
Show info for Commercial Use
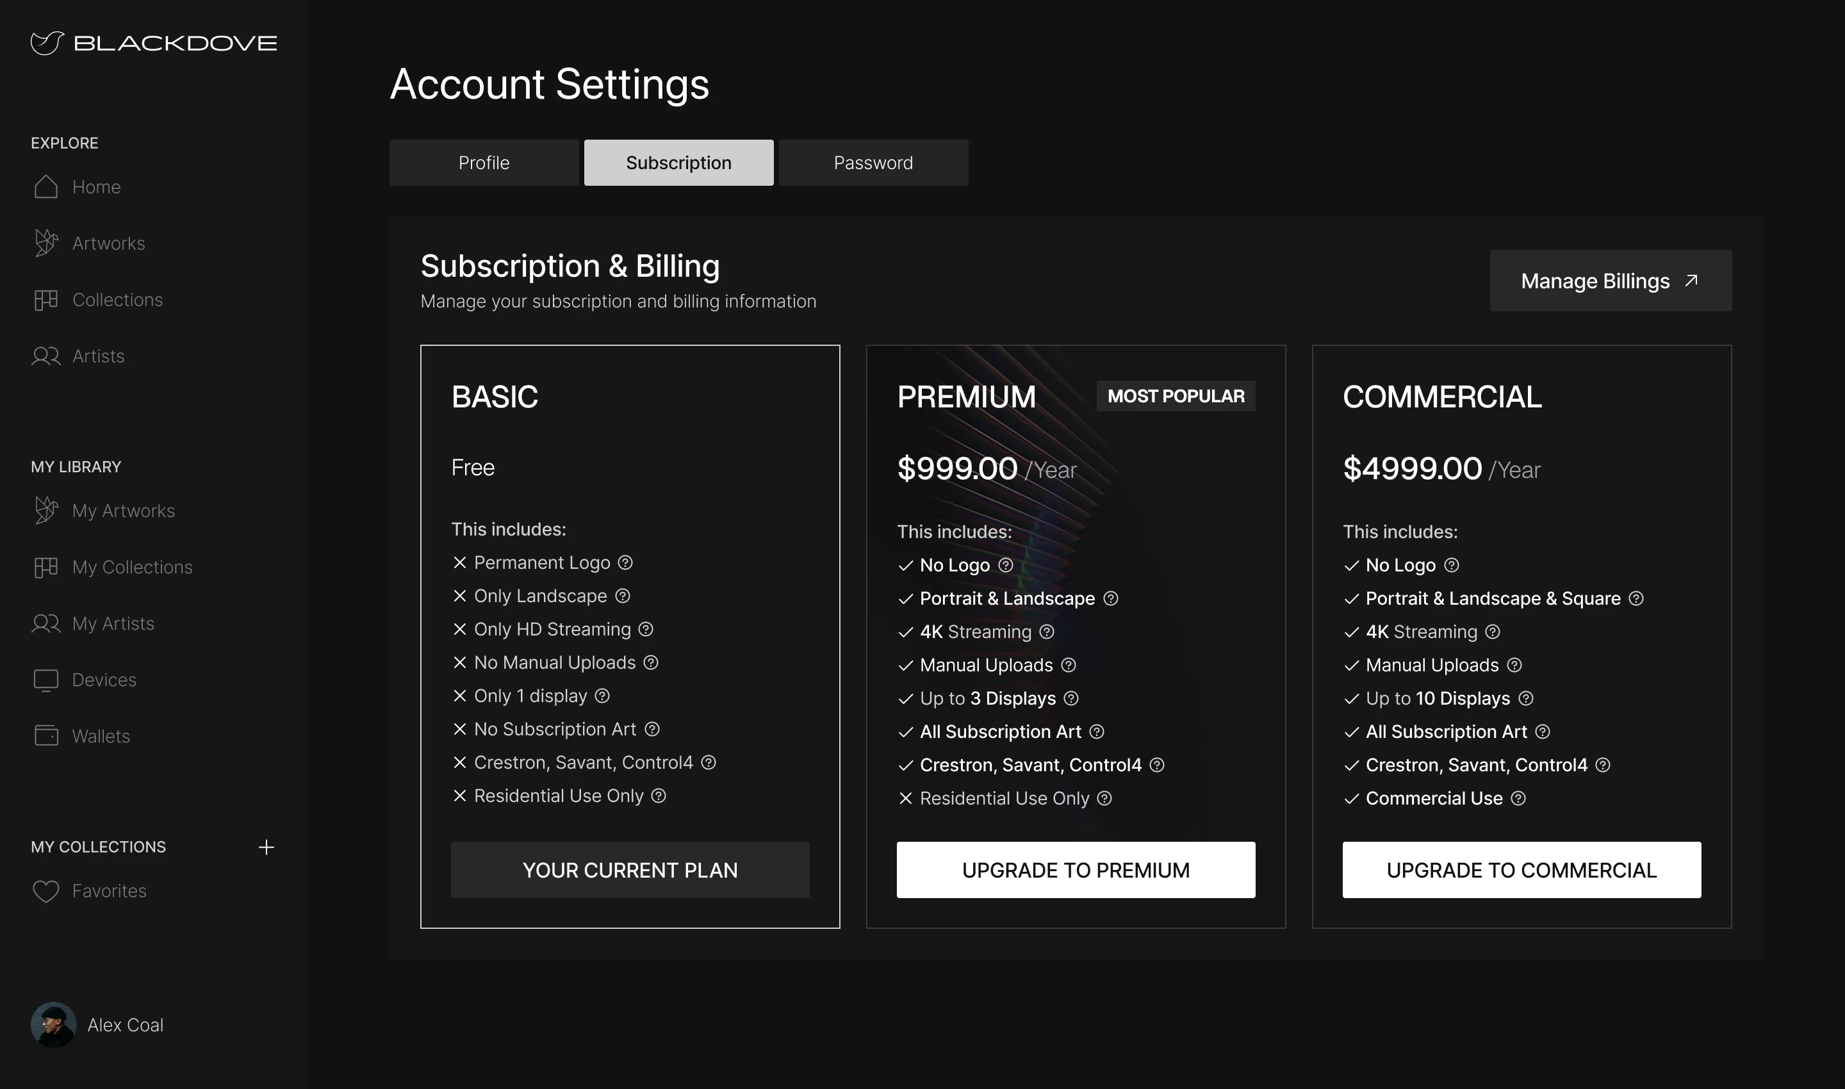(x=1518, y=798)
